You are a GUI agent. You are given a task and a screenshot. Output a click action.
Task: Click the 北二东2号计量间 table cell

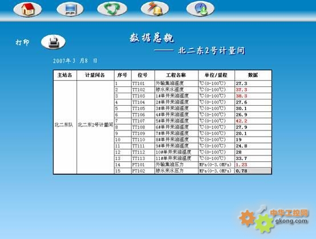point(95,125)
